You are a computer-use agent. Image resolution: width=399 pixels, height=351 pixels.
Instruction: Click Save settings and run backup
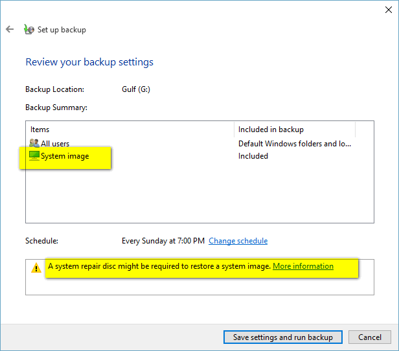point(282,337)
